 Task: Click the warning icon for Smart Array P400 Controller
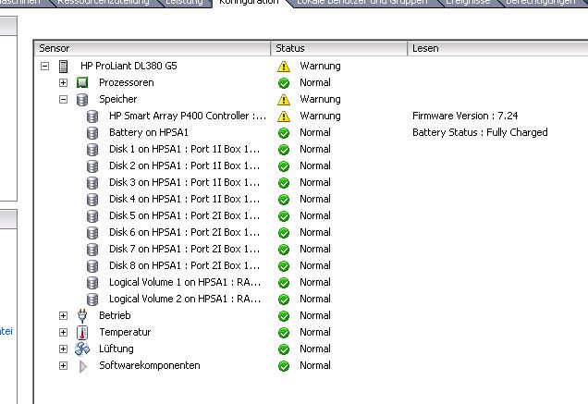point(284,116)
